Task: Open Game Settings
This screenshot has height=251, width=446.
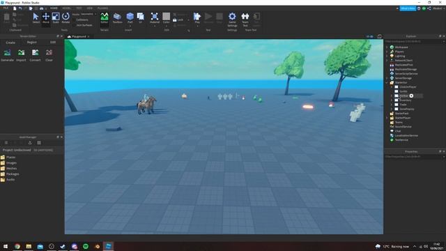Action: 232,20
